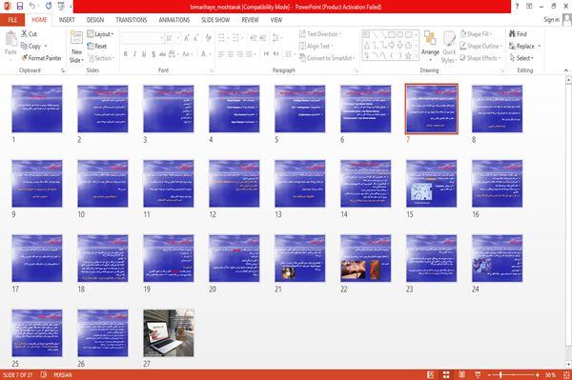Screen dimensions: 572x380
Task: Toggle Italic text formatting
Action: [134, 54]
